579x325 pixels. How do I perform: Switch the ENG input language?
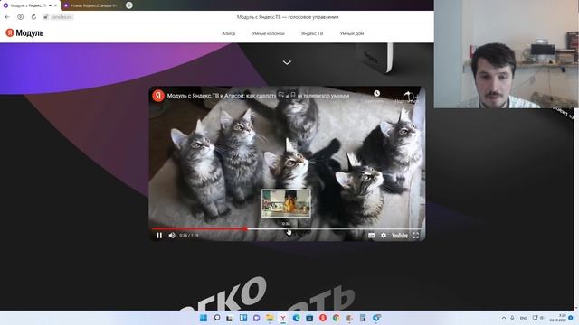tap(524, 318)
